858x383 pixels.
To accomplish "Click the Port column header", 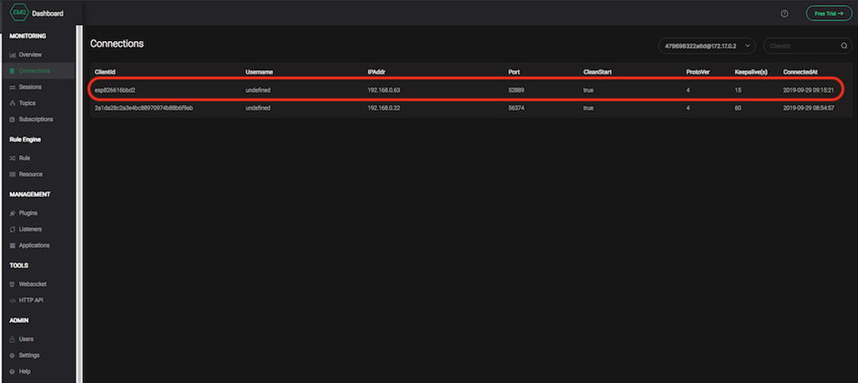I will pyautogui.click(x=514, y=72).
